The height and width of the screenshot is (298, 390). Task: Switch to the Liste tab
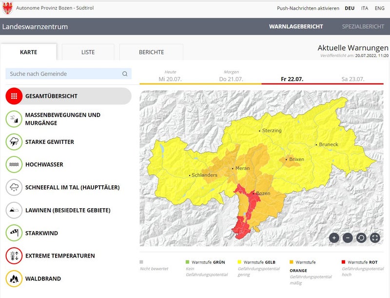88,52
